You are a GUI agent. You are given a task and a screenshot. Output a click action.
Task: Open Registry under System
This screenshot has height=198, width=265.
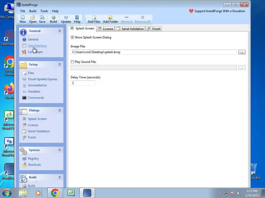[x=33, y=159]
